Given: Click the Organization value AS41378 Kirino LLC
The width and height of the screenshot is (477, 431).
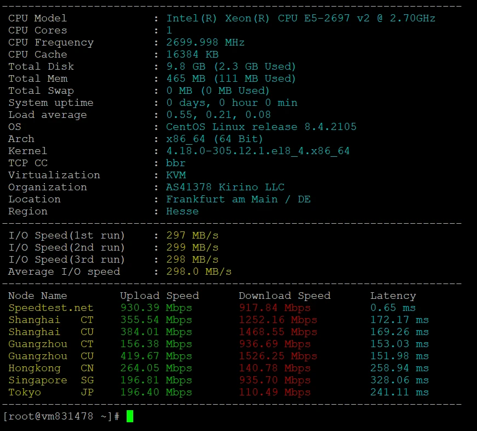Looking at the screenshot, I should (225, 187).
